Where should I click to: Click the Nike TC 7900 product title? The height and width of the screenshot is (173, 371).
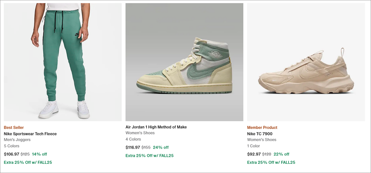[x=260, y=134]
